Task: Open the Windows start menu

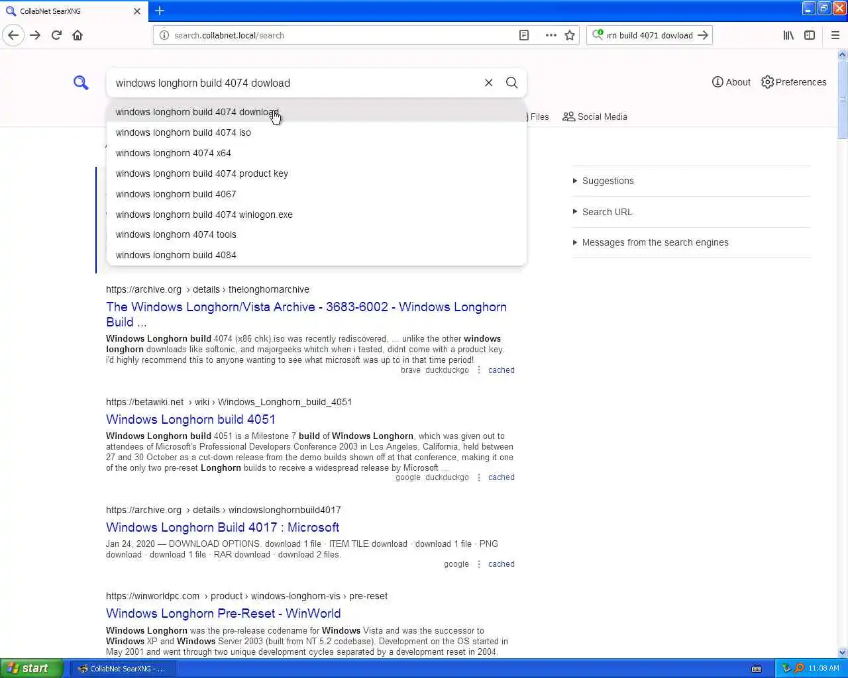Action: (x=32, y=668)
